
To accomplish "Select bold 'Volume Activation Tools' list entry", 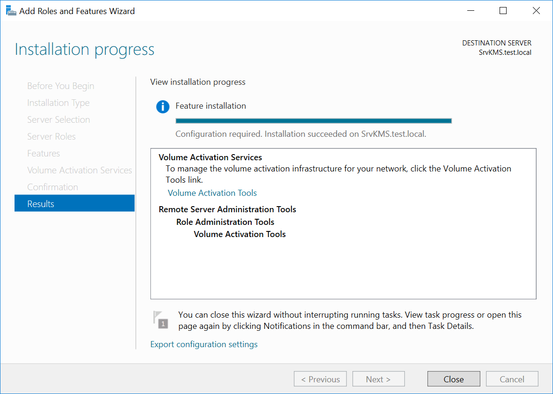I will click(x=239, y=234).
